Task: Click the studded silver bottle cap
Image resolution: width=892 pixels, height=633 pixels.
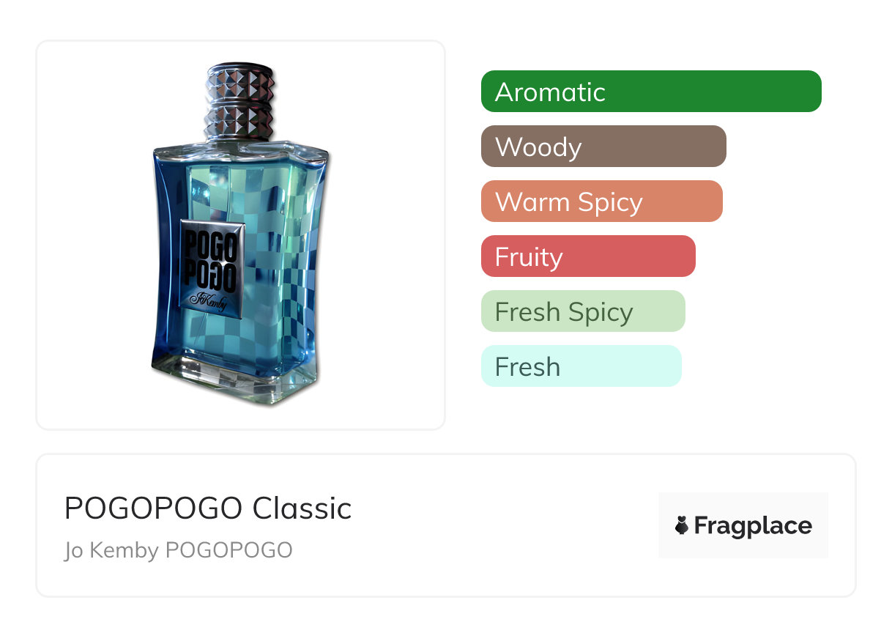Action: [x=240, y=103]
